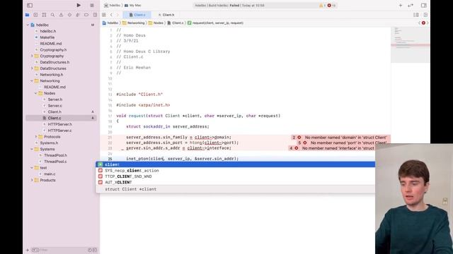Collapse the test folder

coord(32,168)
